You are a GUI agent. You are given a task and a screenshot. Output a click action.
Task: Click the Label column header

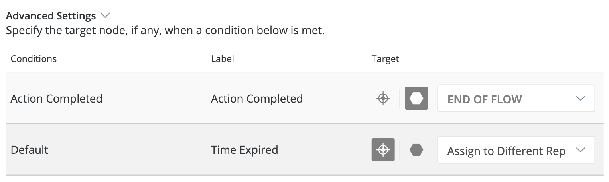[x=222, y=59]
